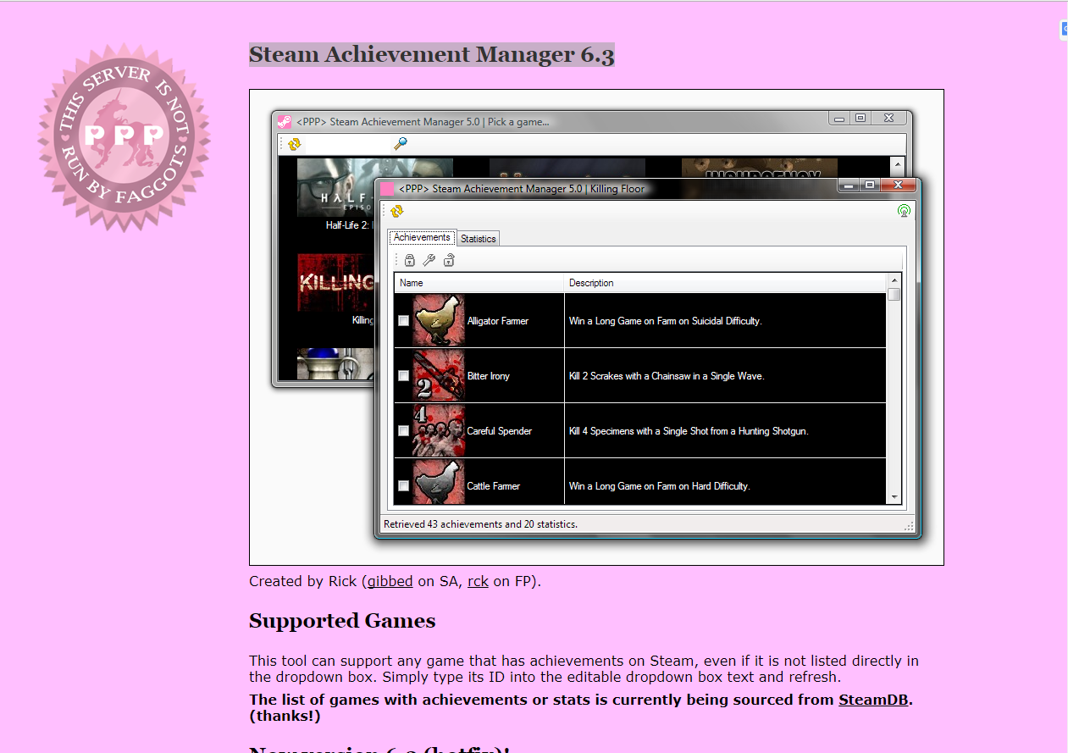This screenshot has width=1068, height=753.
Task: Click the scroll-down arrow in the achievements list
Action: click(x=894, y=497)
